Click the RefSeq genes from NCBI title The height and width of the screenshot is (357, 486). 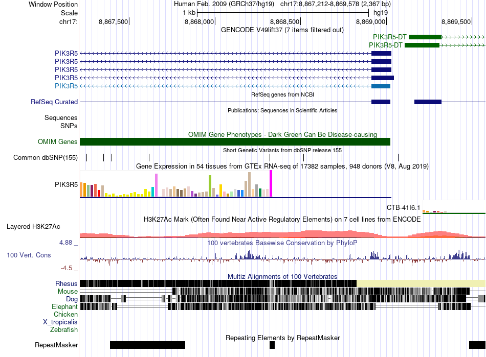282,94
